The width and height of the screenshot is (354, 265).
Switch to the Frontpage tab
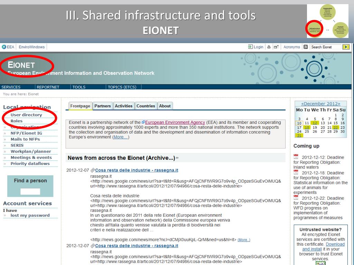pos(80,106)
